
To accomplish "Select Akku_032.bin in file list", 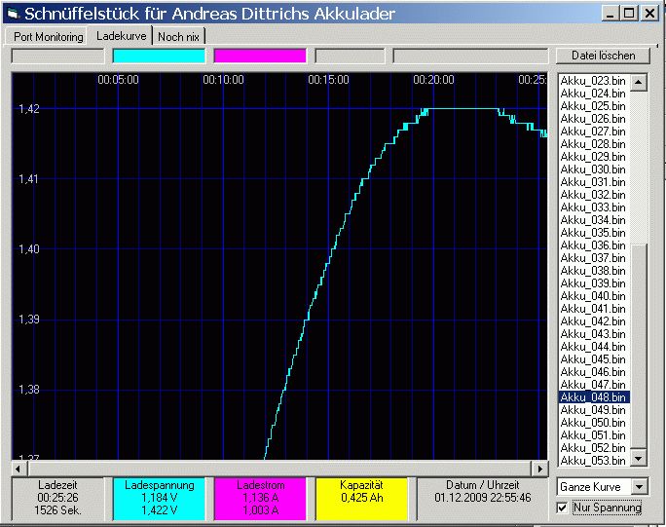I will [593, 195].
